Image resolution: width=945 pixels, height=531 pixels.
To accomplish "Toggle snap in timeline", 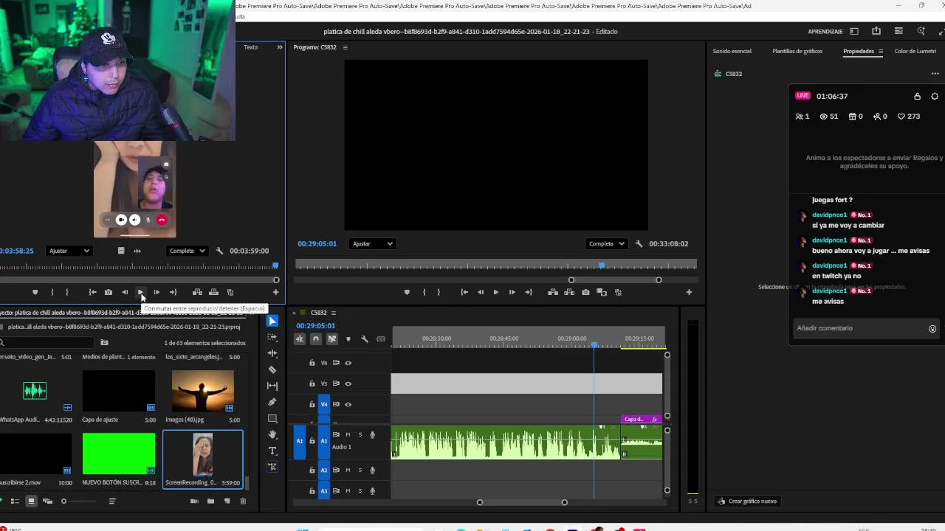I will pos(316,339).
